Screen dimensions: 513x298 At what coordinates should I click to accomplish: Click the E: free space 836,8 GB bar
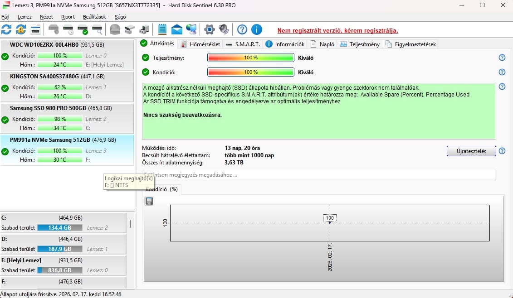tap(59, 270)
